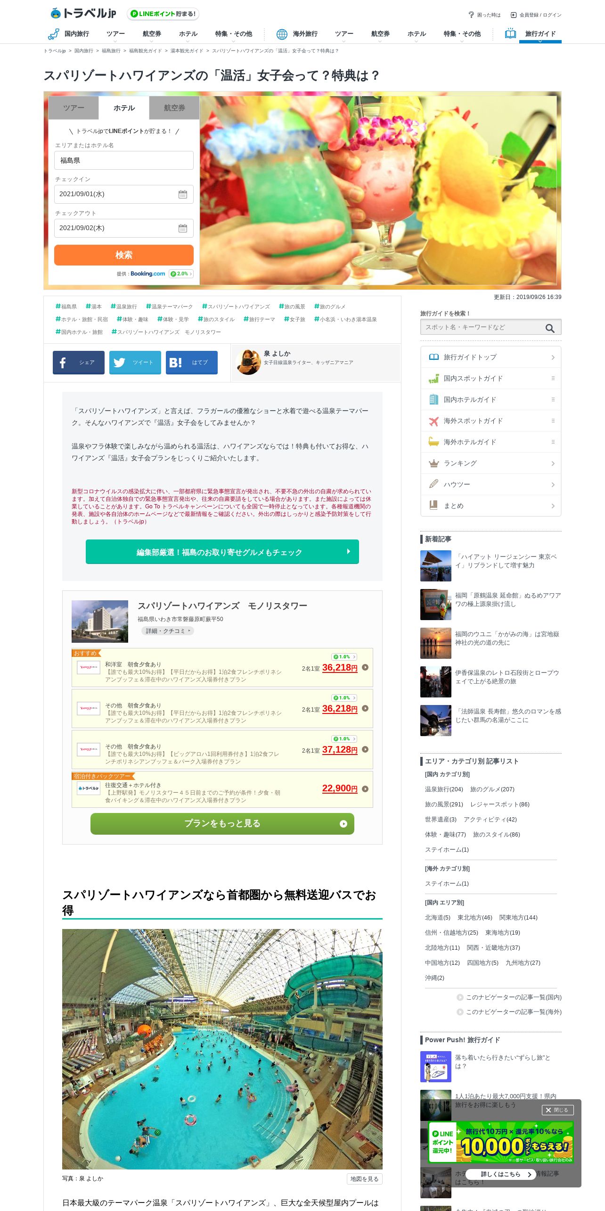The height and width of the screenshot is (1211, 605).
Task: Open 詳細・クチコミ for the hotel
Action: pyautogui.click(x=168, y=631)
